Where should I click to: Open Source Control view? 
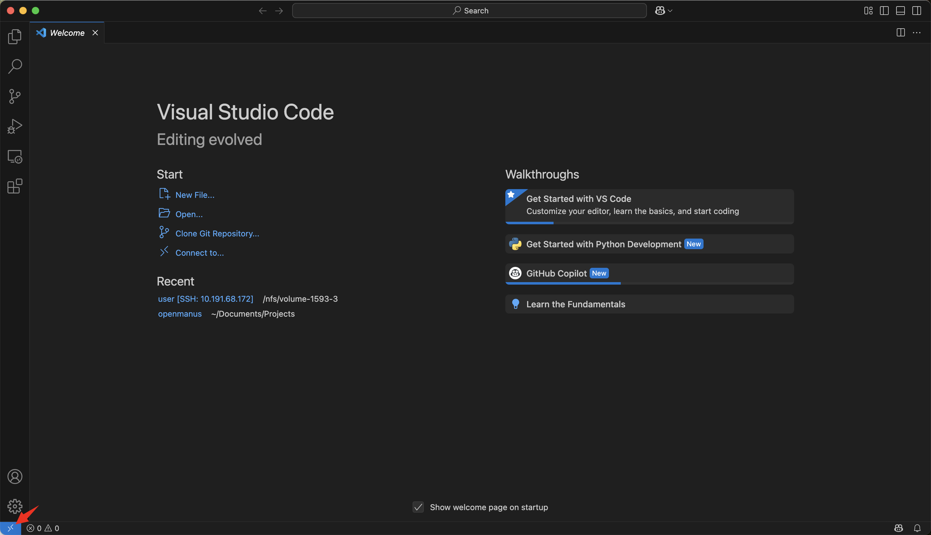(x=15, y=96)
